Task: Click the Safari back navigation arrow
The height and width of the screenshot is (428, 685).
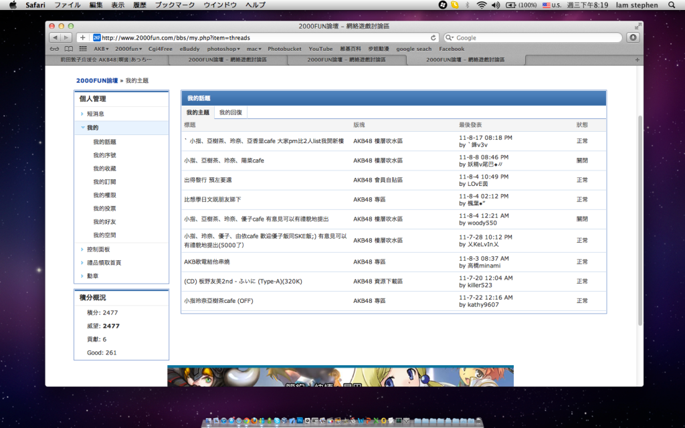Action: [55, 37]
